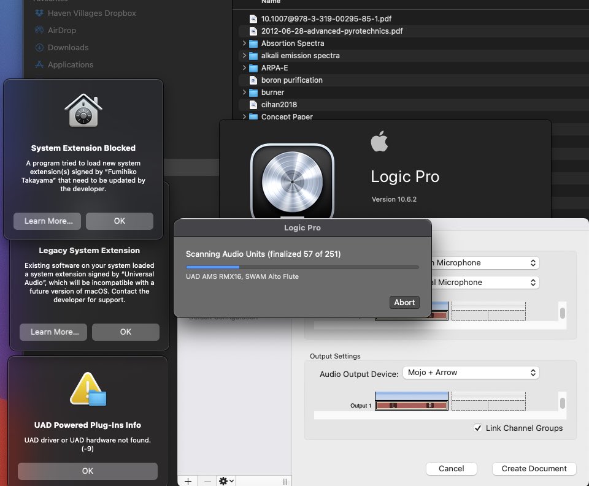Click the Applications icon in sidebar
The height and width of the screenshot is (486, 589).
tap(39, 64)
